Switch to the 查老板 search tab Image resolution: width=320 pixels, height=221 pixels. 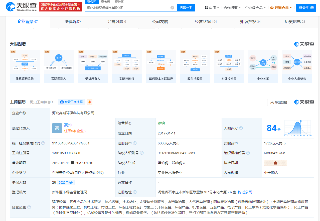click(105, 2)
